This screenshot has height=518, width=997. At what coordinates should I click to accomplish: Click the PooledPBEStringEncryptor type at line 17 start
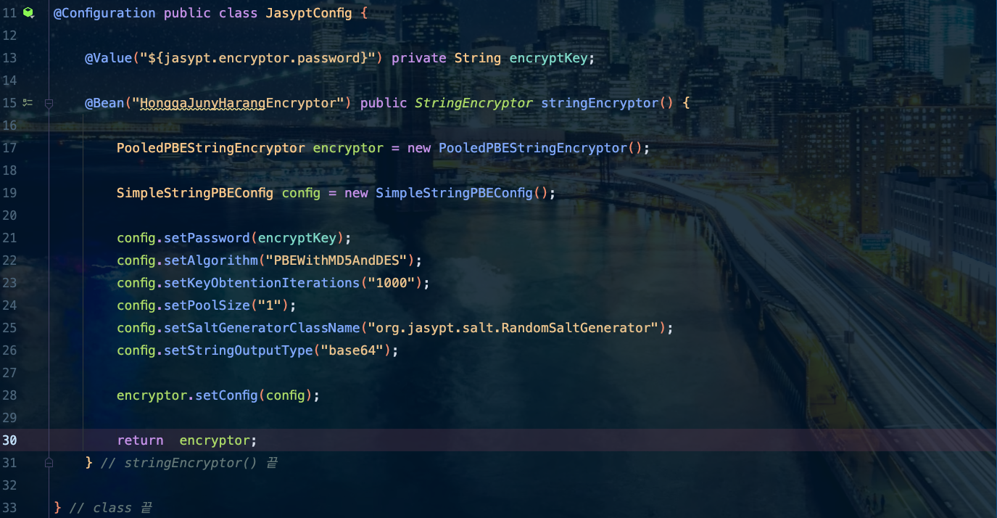pyautogui.click(x=211, y=148)
